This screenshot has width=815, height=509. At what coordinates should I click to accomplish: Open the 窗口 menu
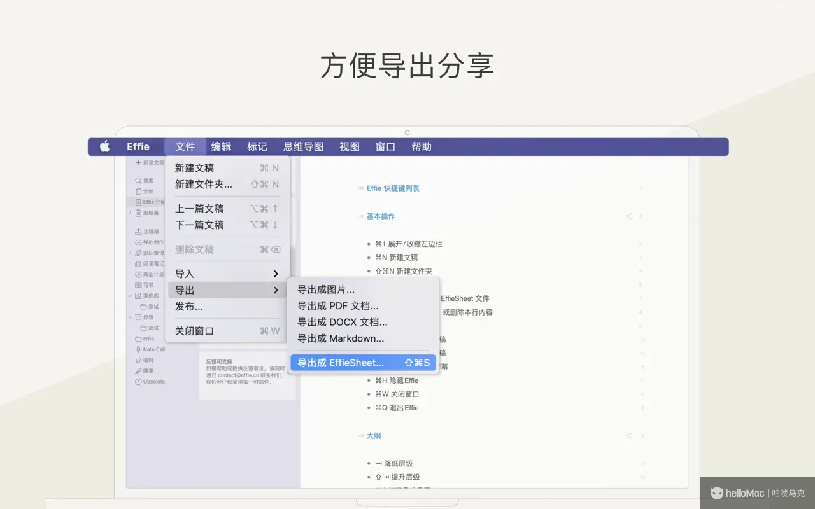point(385,147)
